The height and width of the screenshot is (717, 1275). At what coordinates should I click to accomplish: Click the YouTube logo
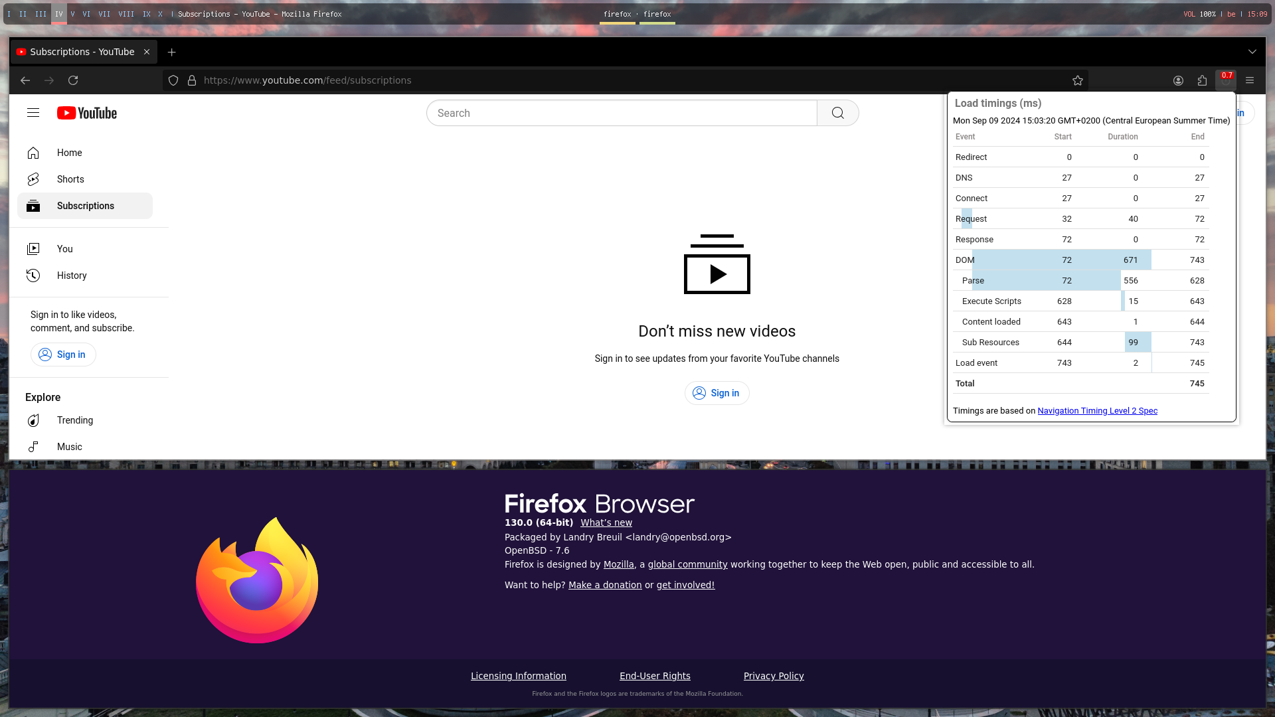(x=87, y=113)
